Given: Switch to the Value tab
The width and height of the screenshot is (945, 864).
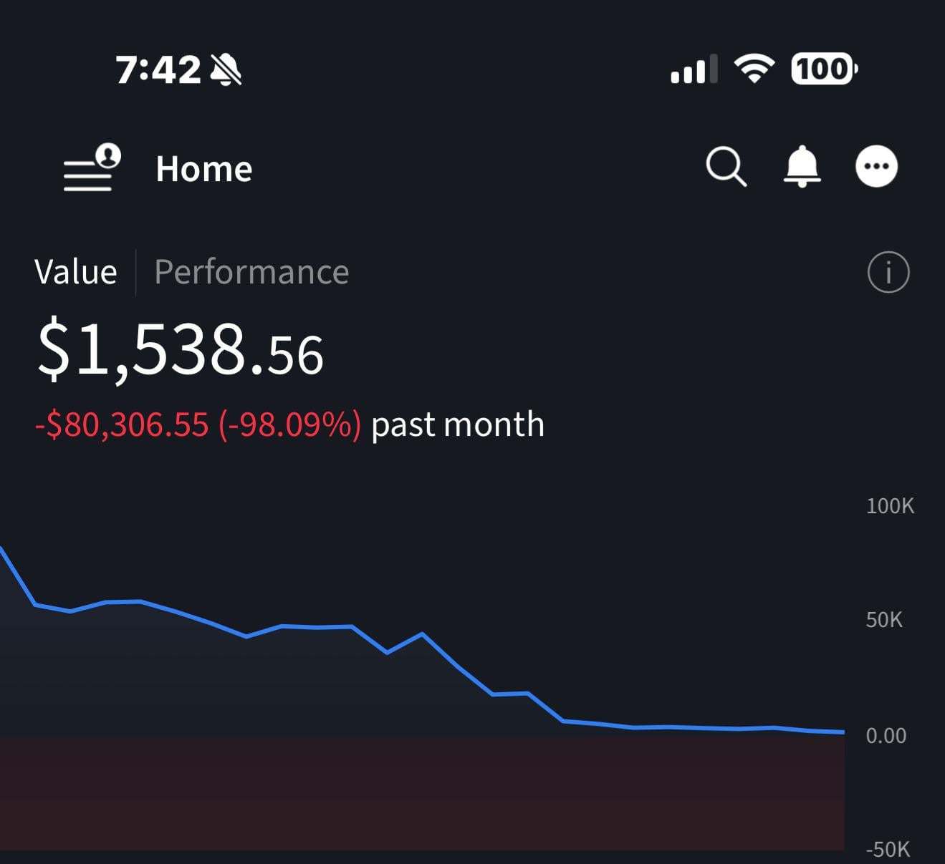Looking at the screenshot, I should pyautogui.click(x=75, y=273).
